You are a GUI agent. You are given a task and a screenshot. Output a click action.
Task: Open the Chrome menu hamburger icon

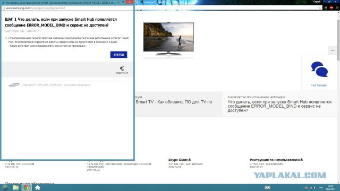tap(337, 8)
